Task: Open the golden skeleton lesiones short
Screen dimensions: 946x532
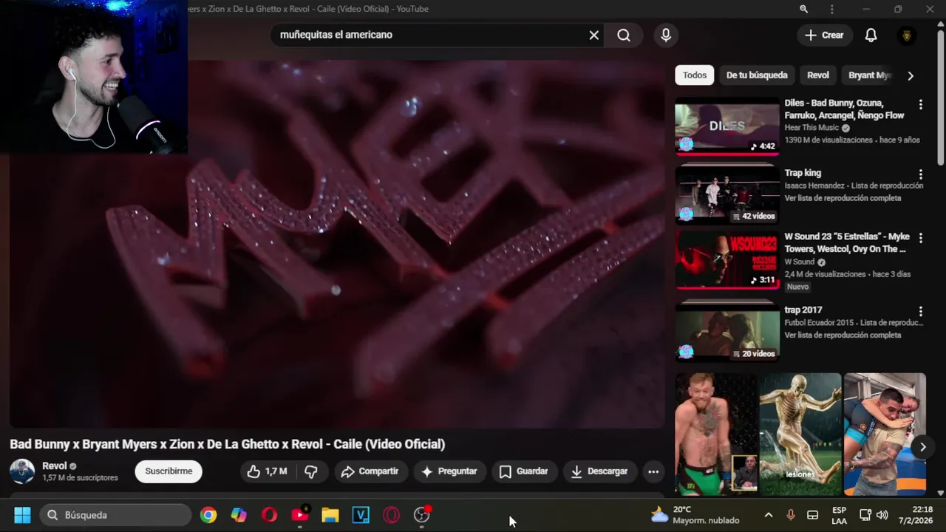Action: point(800,434)
